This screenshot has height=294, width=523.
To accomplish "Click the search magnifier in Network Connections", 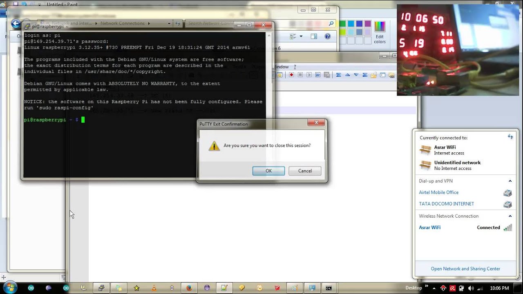I will coord(331,24).
